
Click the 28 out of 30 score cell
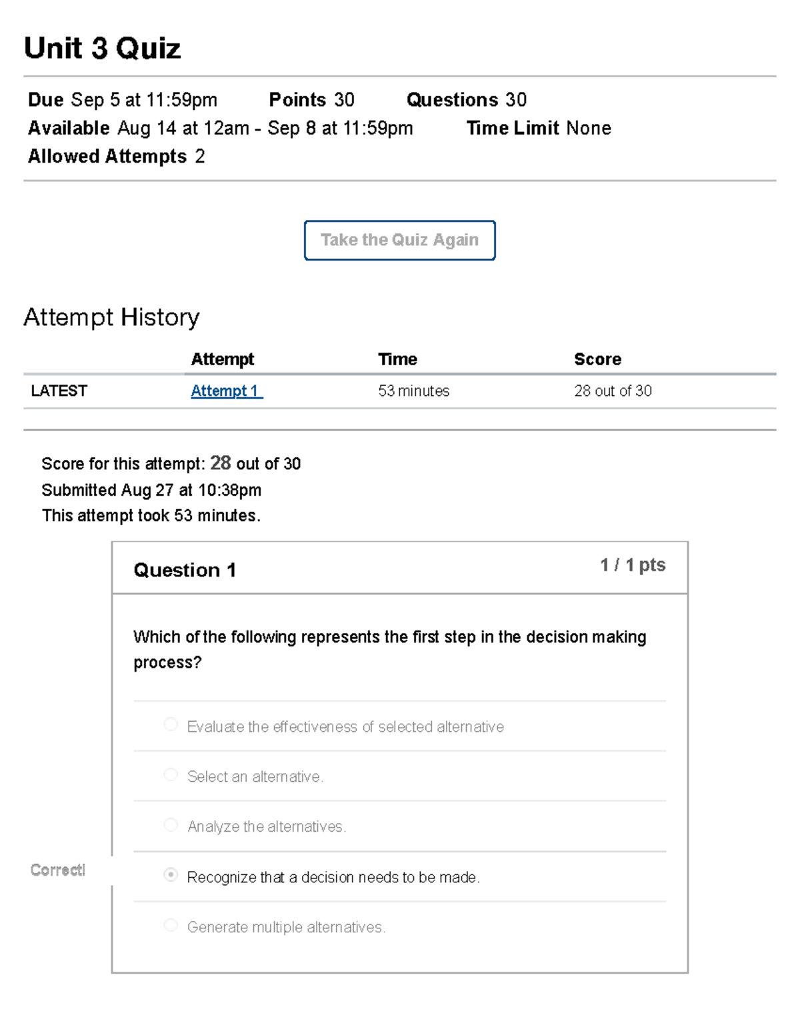click(x=613, y=391)
